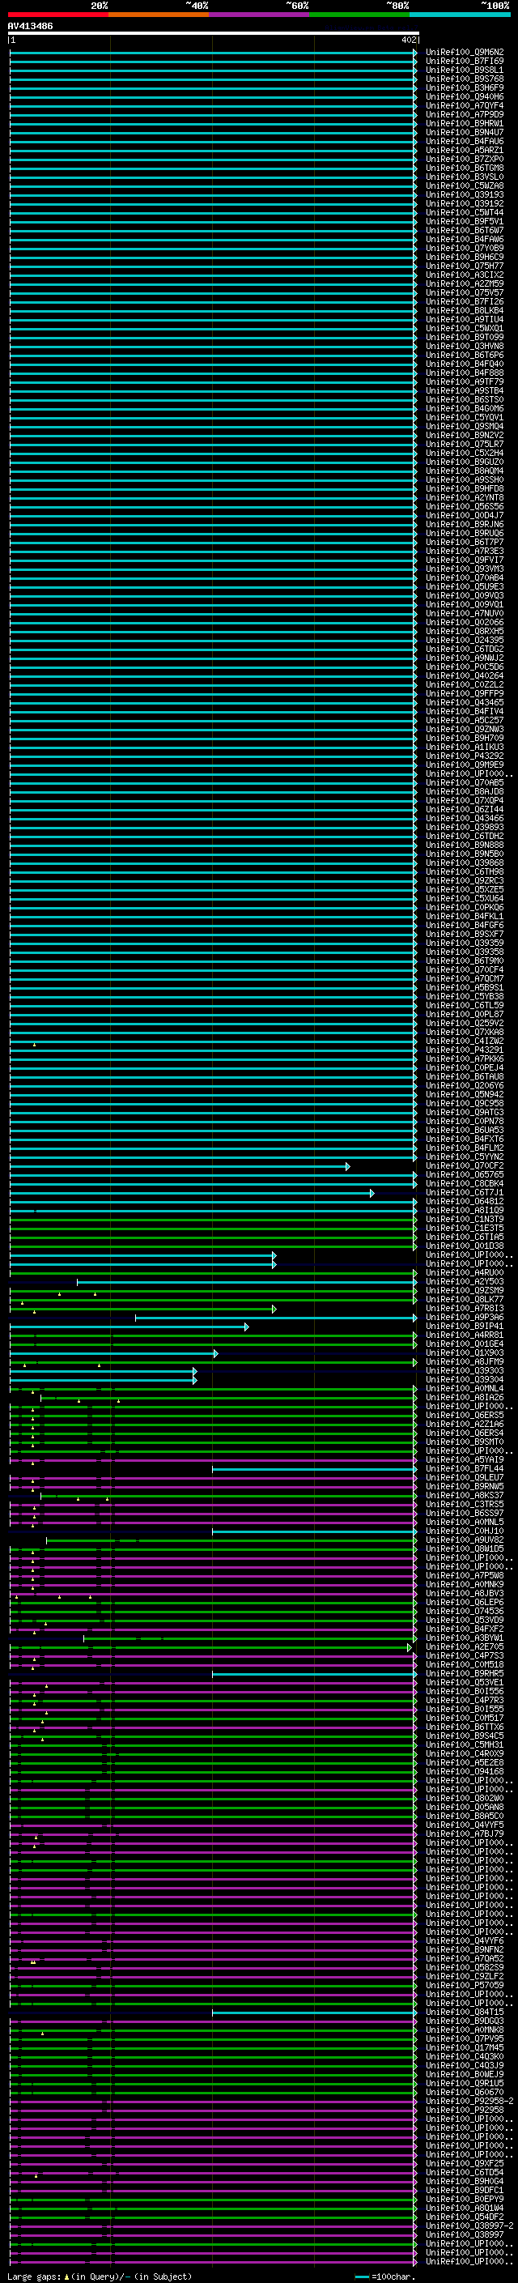518x2283 pixels.
Task: Click label UniRef100_C5WT44
Action: pyautogui.click(x=465, y=213)
